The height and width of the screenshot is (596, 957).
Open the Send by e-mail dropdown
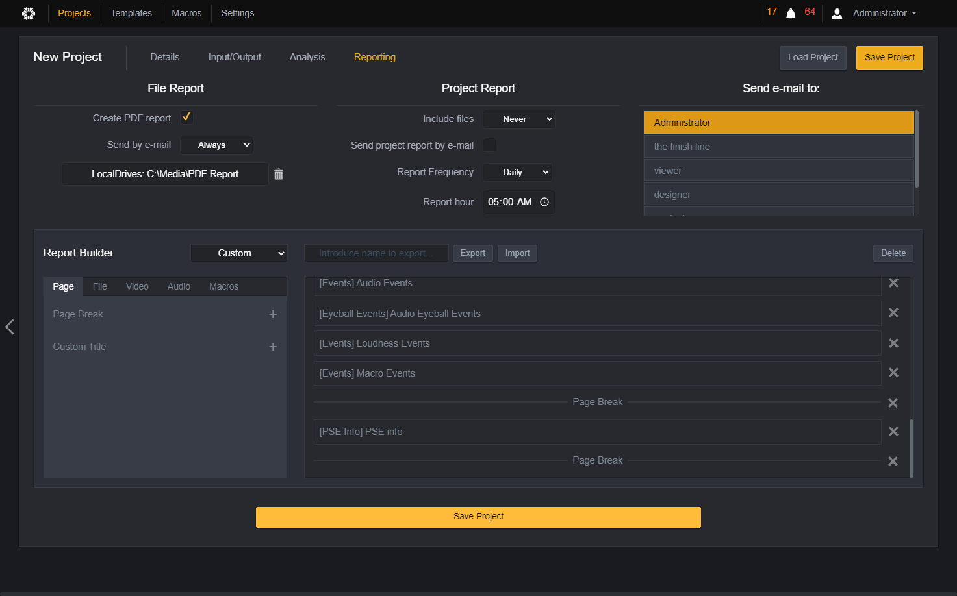coord(216,145)
